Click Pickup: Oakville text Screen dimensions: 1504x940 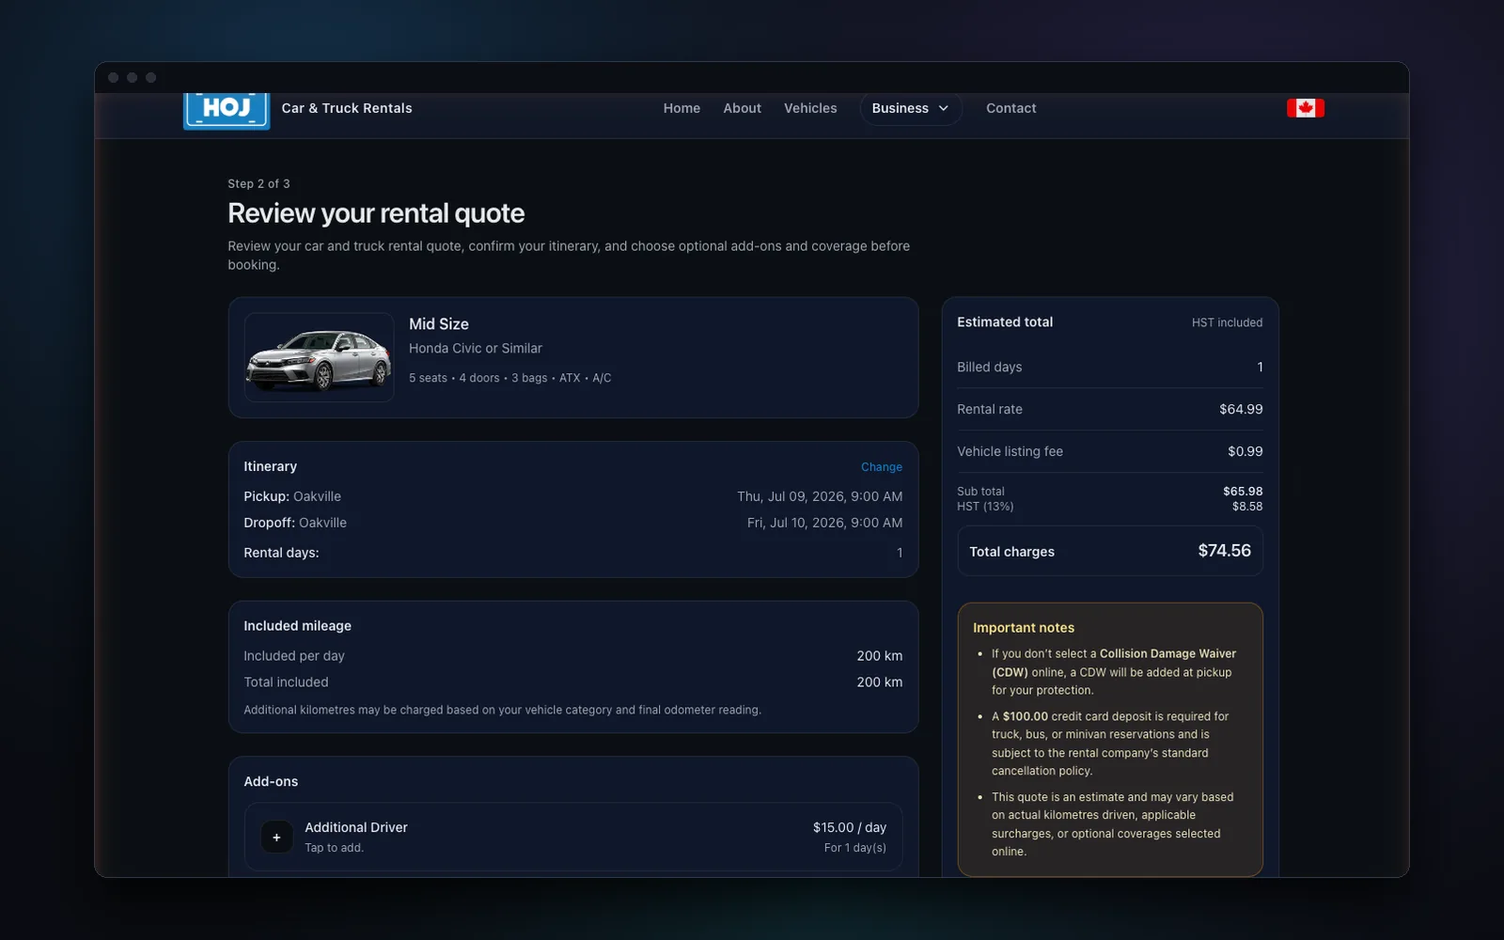click(x=292, y=496)
